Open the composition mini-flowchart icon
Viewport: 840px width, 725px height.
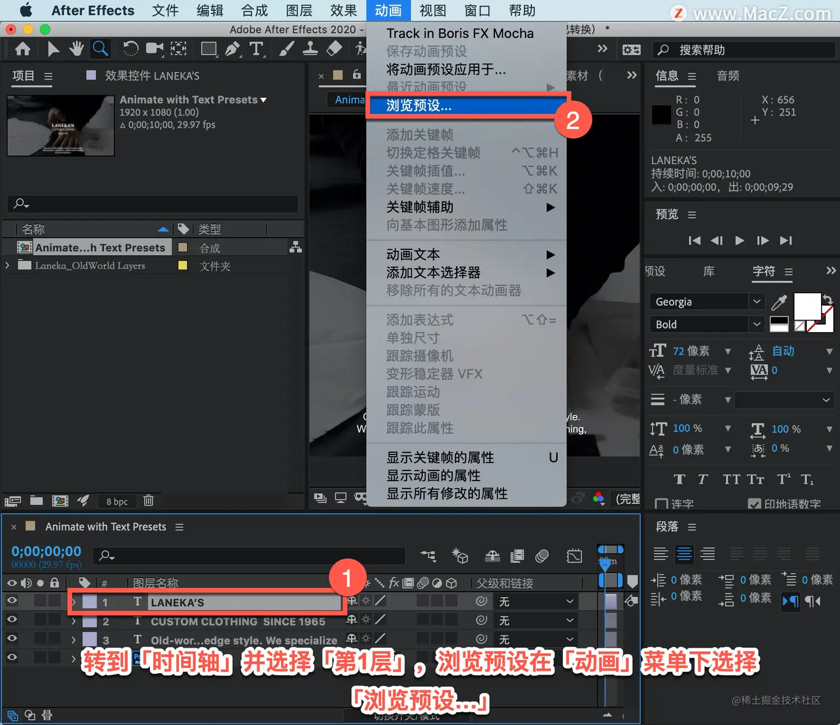tap(428, 556)
